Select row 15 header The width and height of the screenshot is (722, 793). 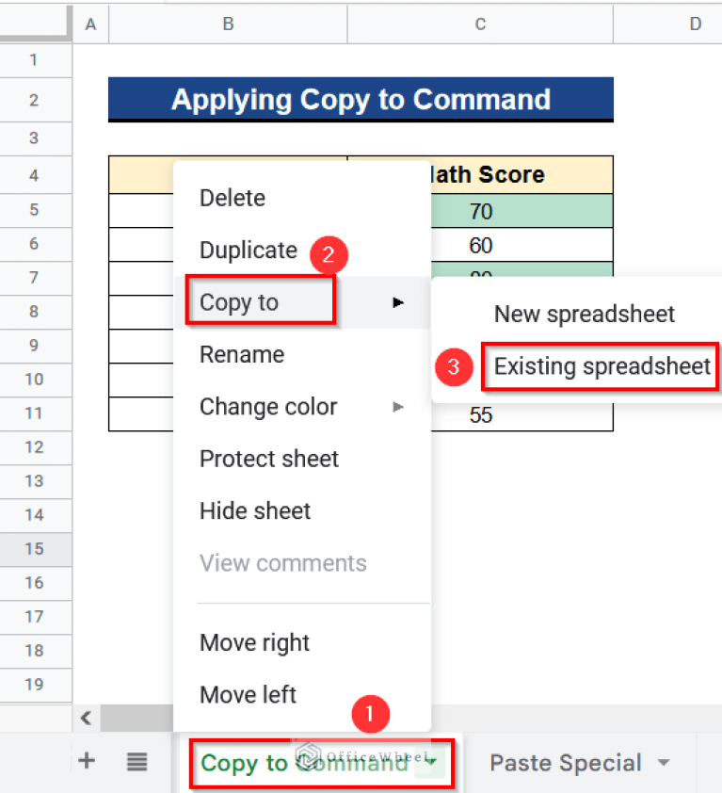pos(35,549)
